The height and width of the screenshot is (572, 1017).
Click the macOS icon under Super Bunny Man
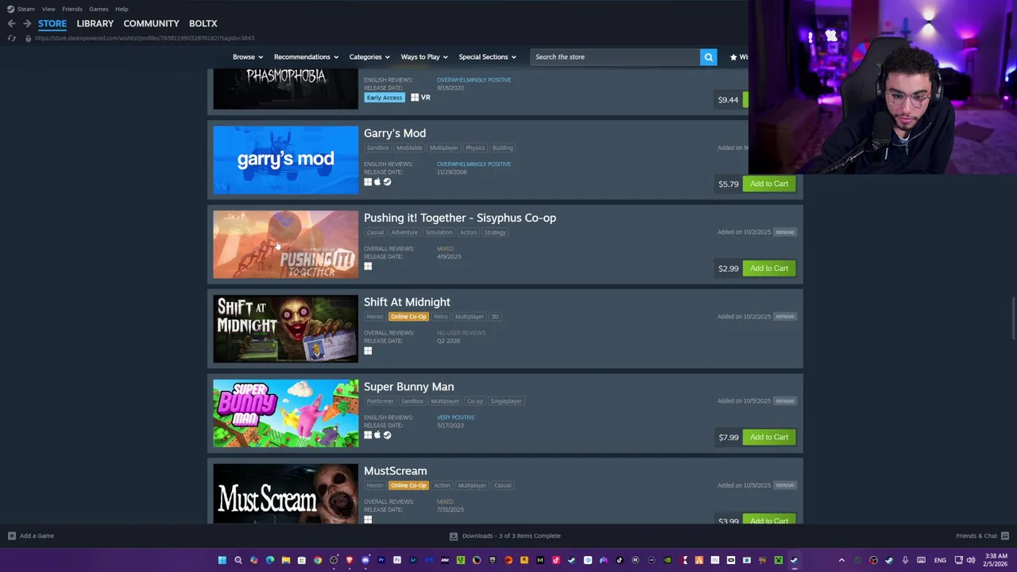pyautogui.click(x=377, y=435)
